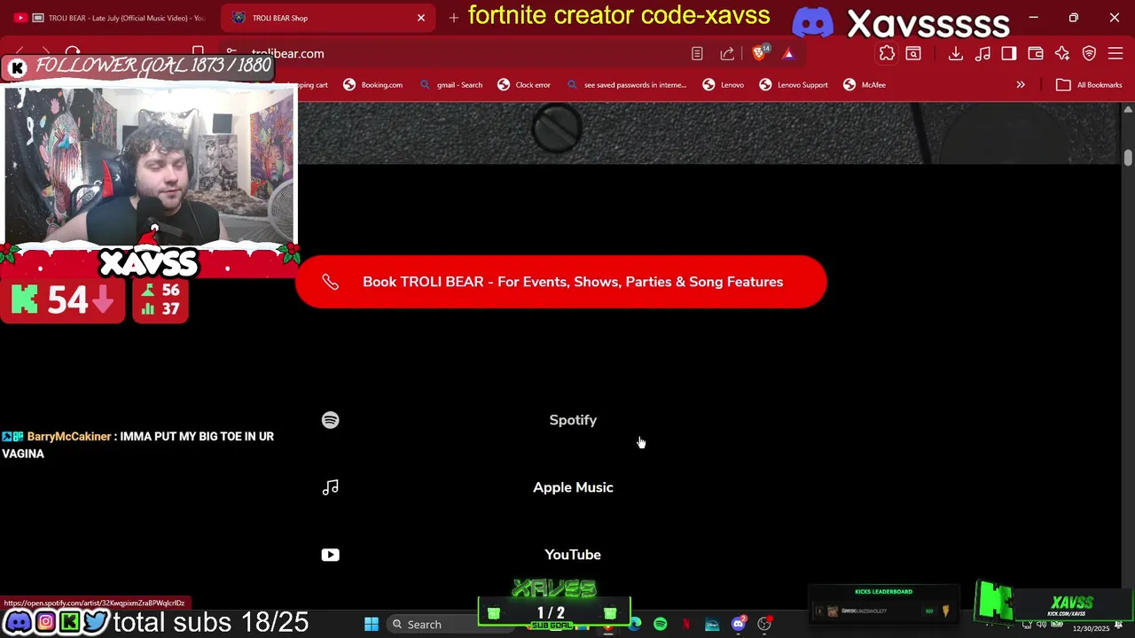Open Discord from the taskbar
The width and height of the screenshot is (1135, 638).
[739, 624]
